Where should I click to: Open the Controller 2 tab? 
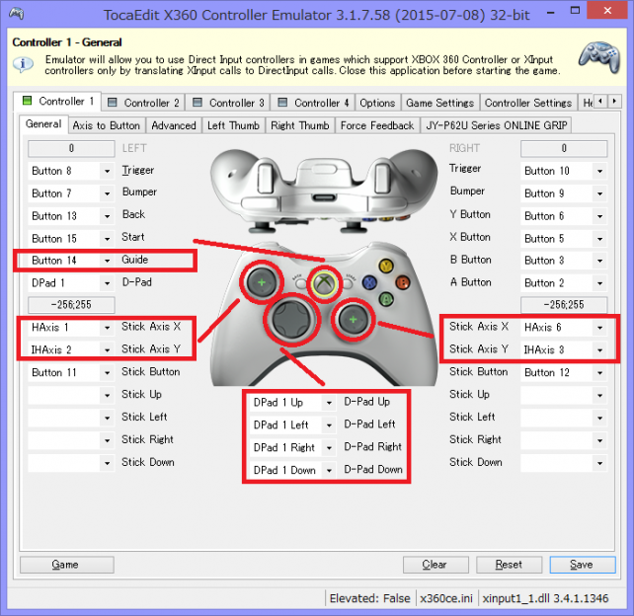point(143,103)
